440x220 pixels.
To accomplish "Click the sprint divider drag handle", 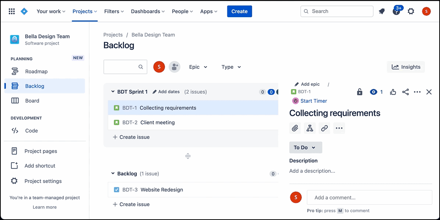I will [x=188, y=156].
